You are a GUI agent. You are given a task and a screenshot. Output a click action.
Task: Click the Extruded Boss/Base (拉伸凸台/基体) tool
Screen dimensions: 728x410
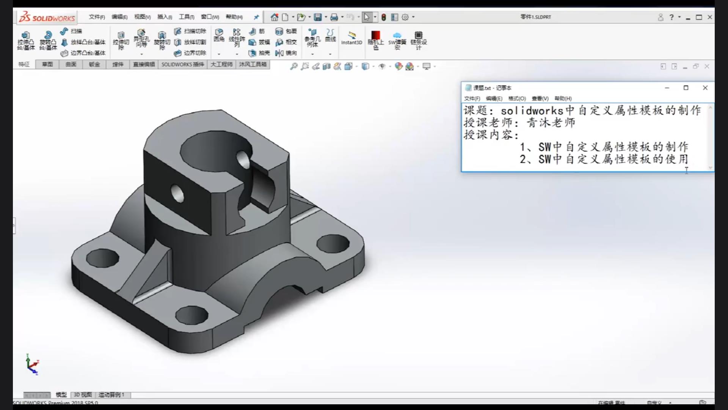(x=26, y=40)
